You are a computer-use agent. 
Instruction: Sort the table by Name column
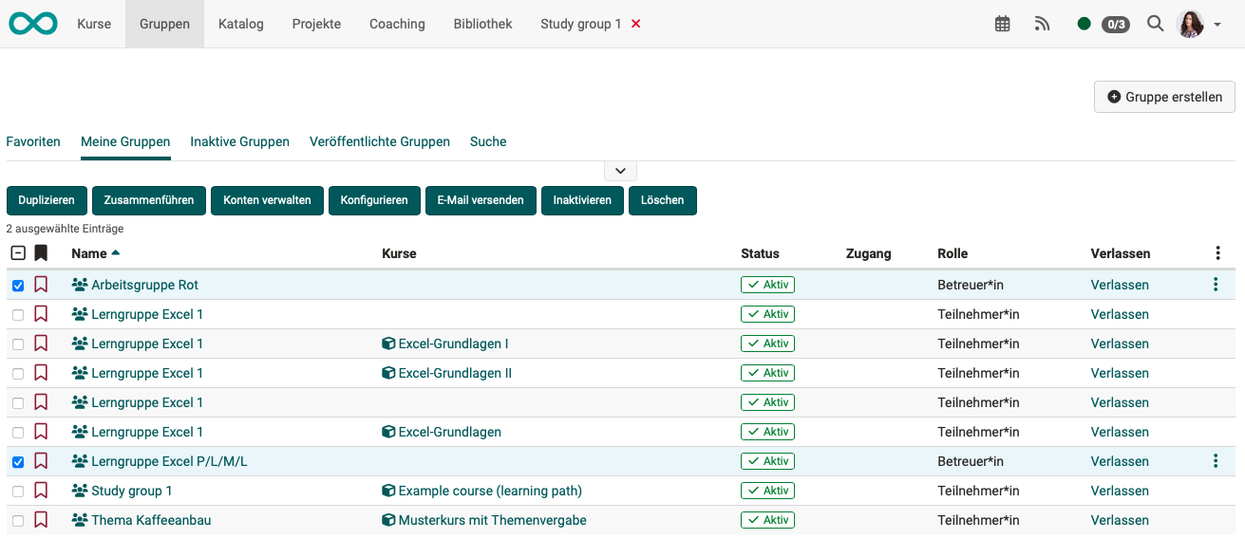[x=96, y=253]
